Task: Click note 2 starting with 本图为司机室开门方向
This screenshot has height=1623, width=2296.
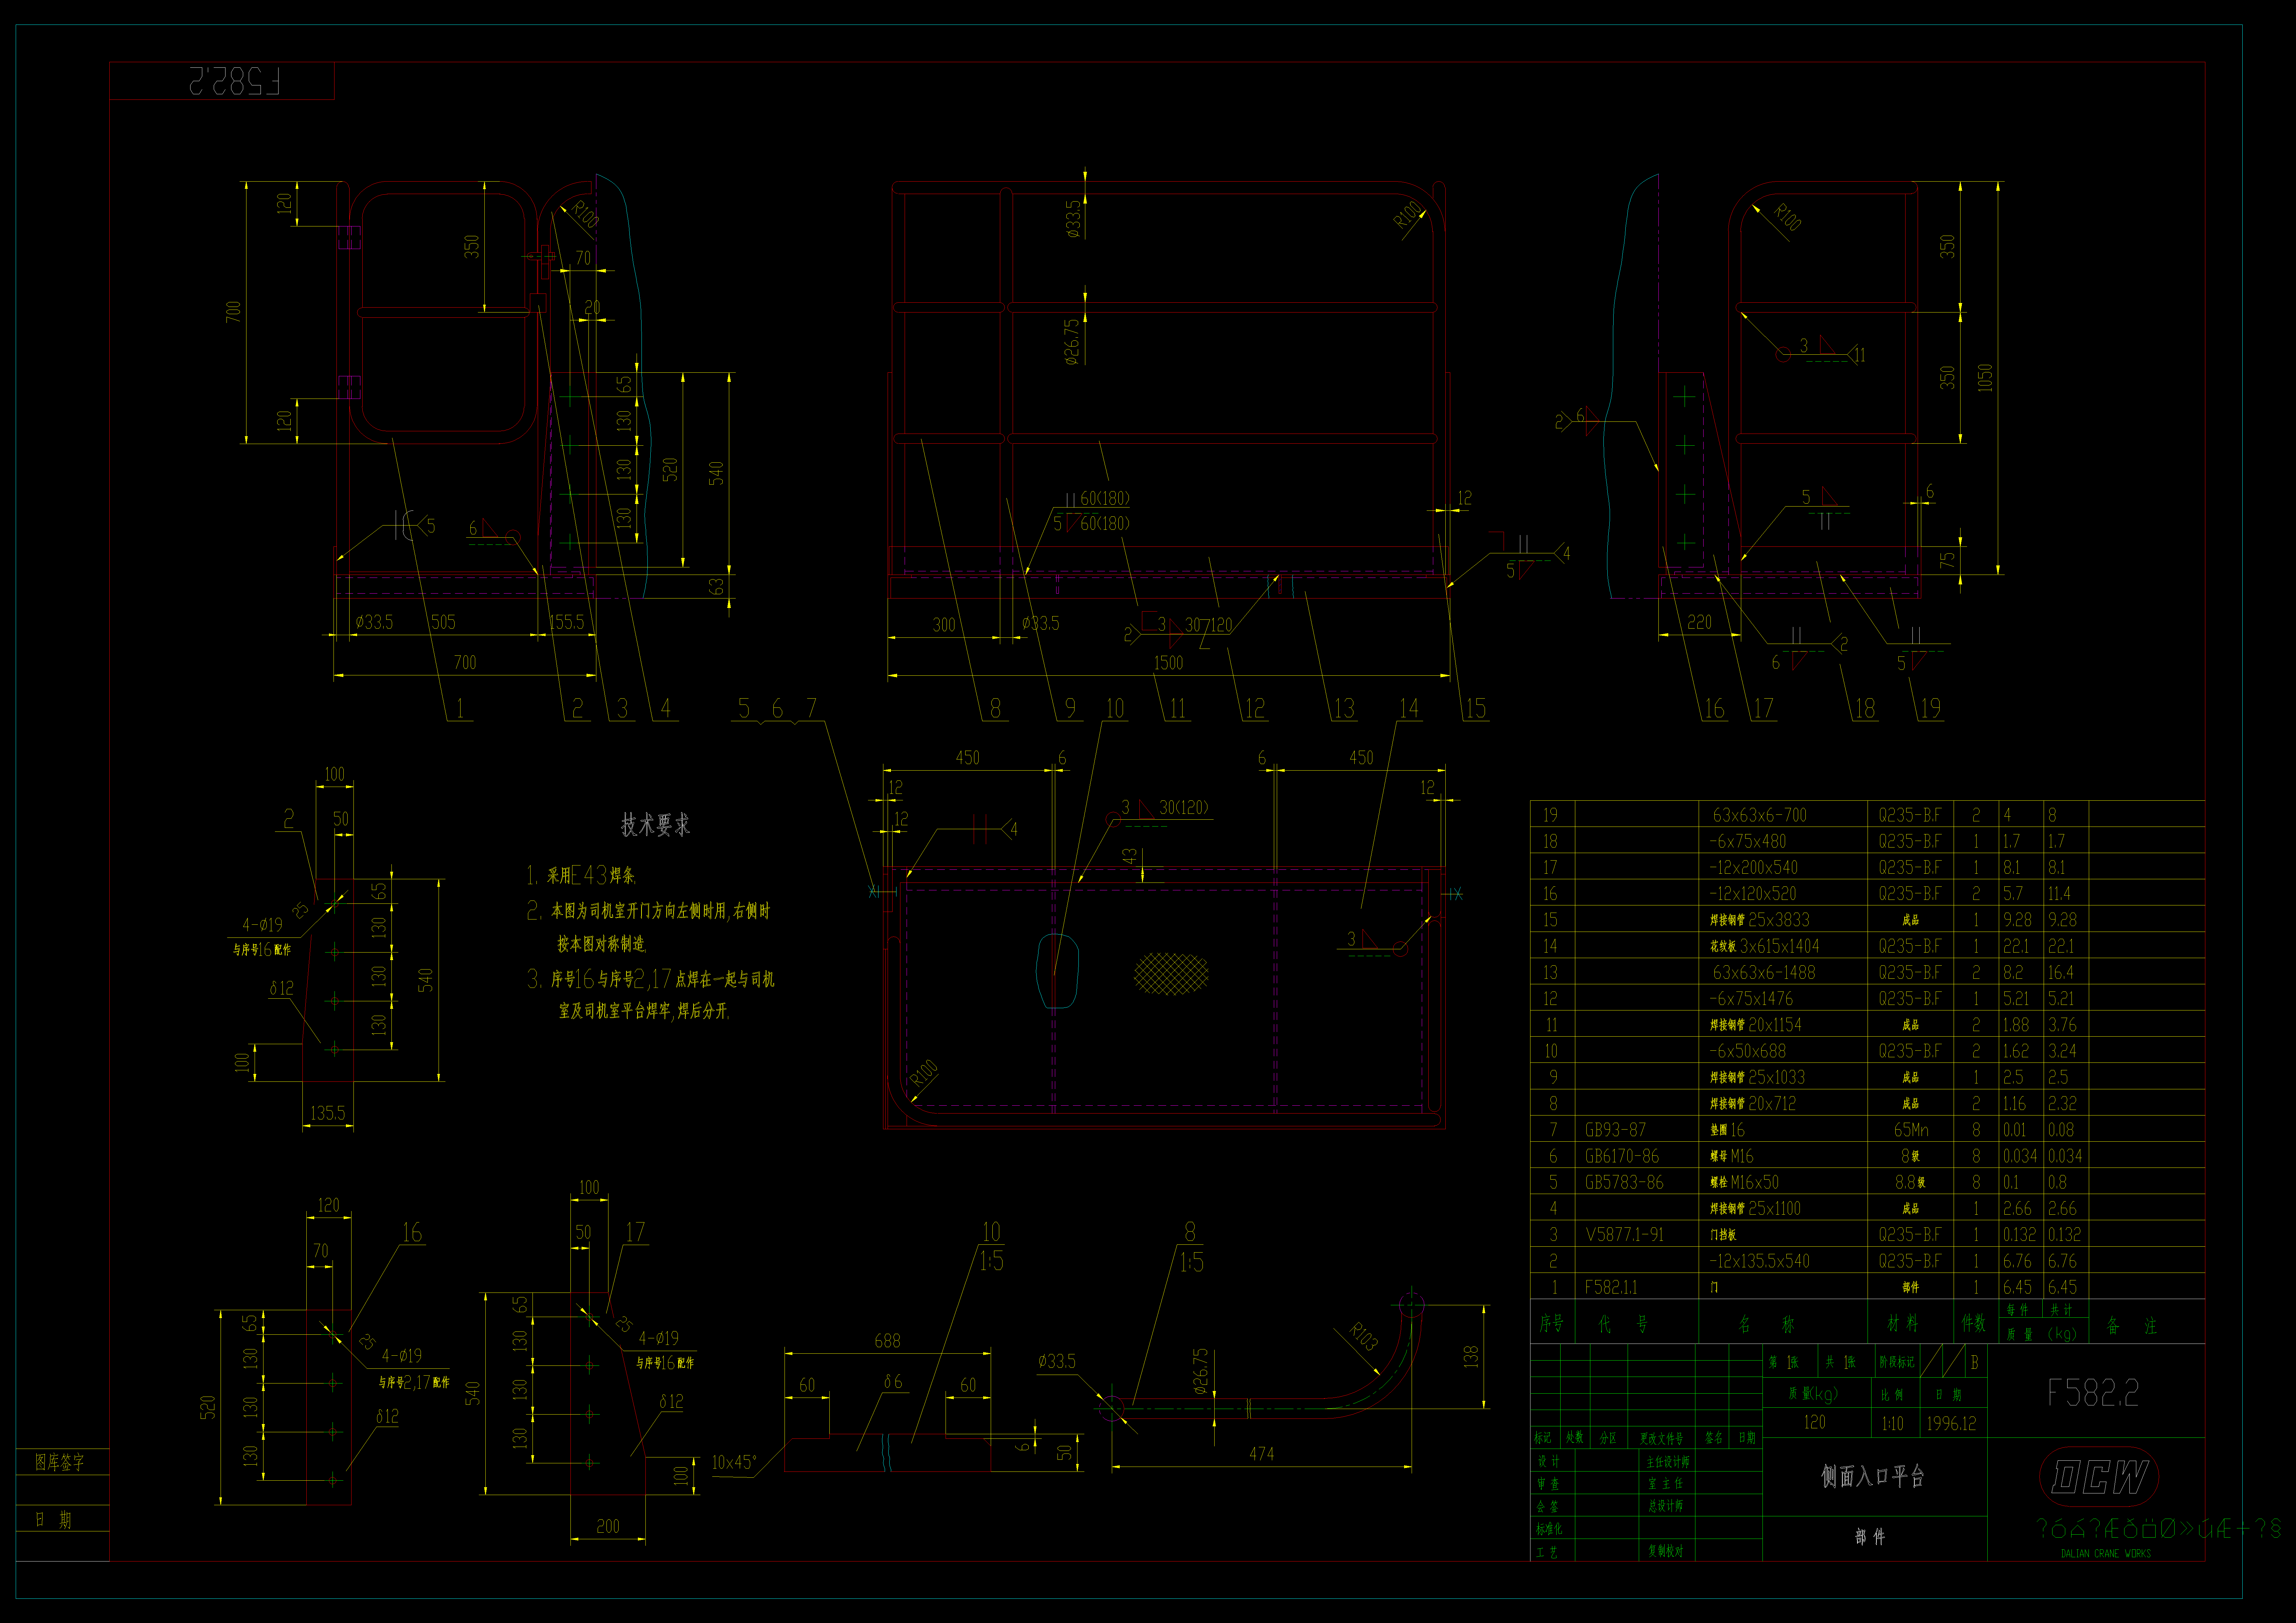Action: [649, 911]
